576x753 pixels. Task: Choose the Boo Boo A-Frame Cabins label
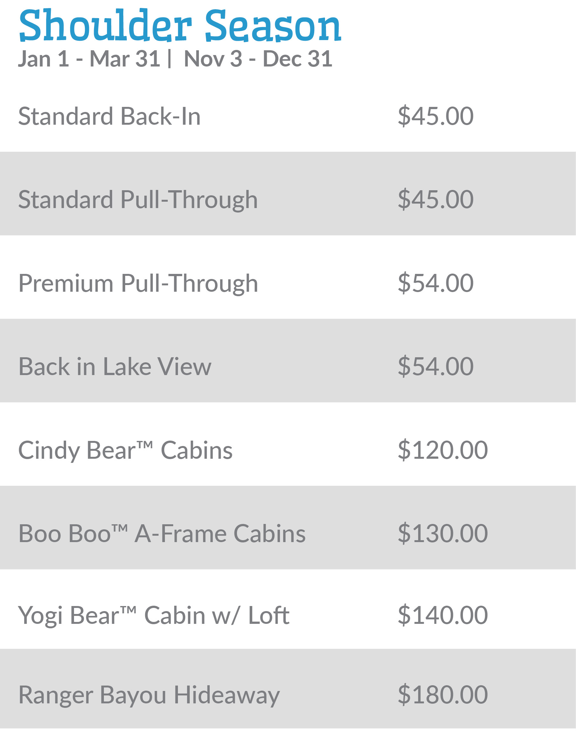(162, 534)
